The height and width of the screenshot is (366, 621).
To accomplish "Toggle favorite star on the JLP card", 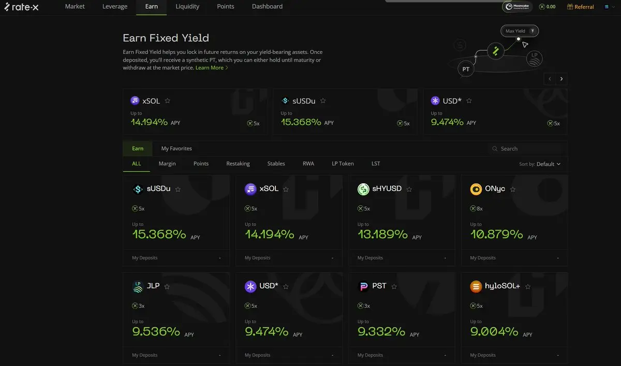I will coord(167,286).
